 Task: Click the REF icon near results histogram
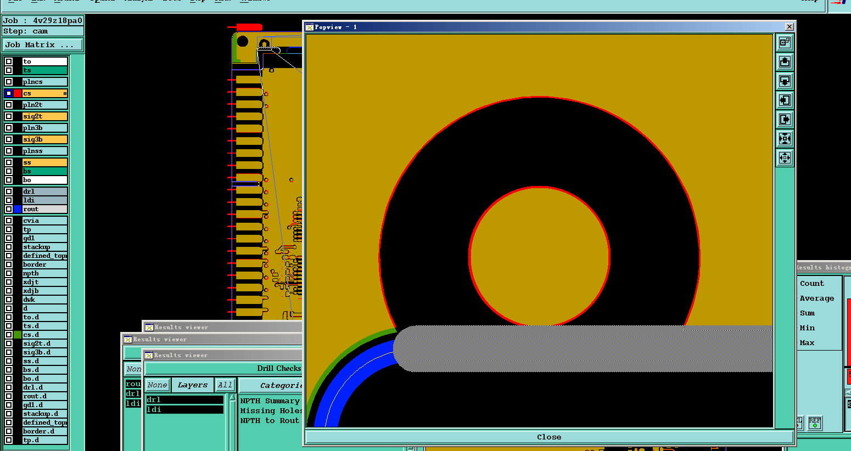815,422
